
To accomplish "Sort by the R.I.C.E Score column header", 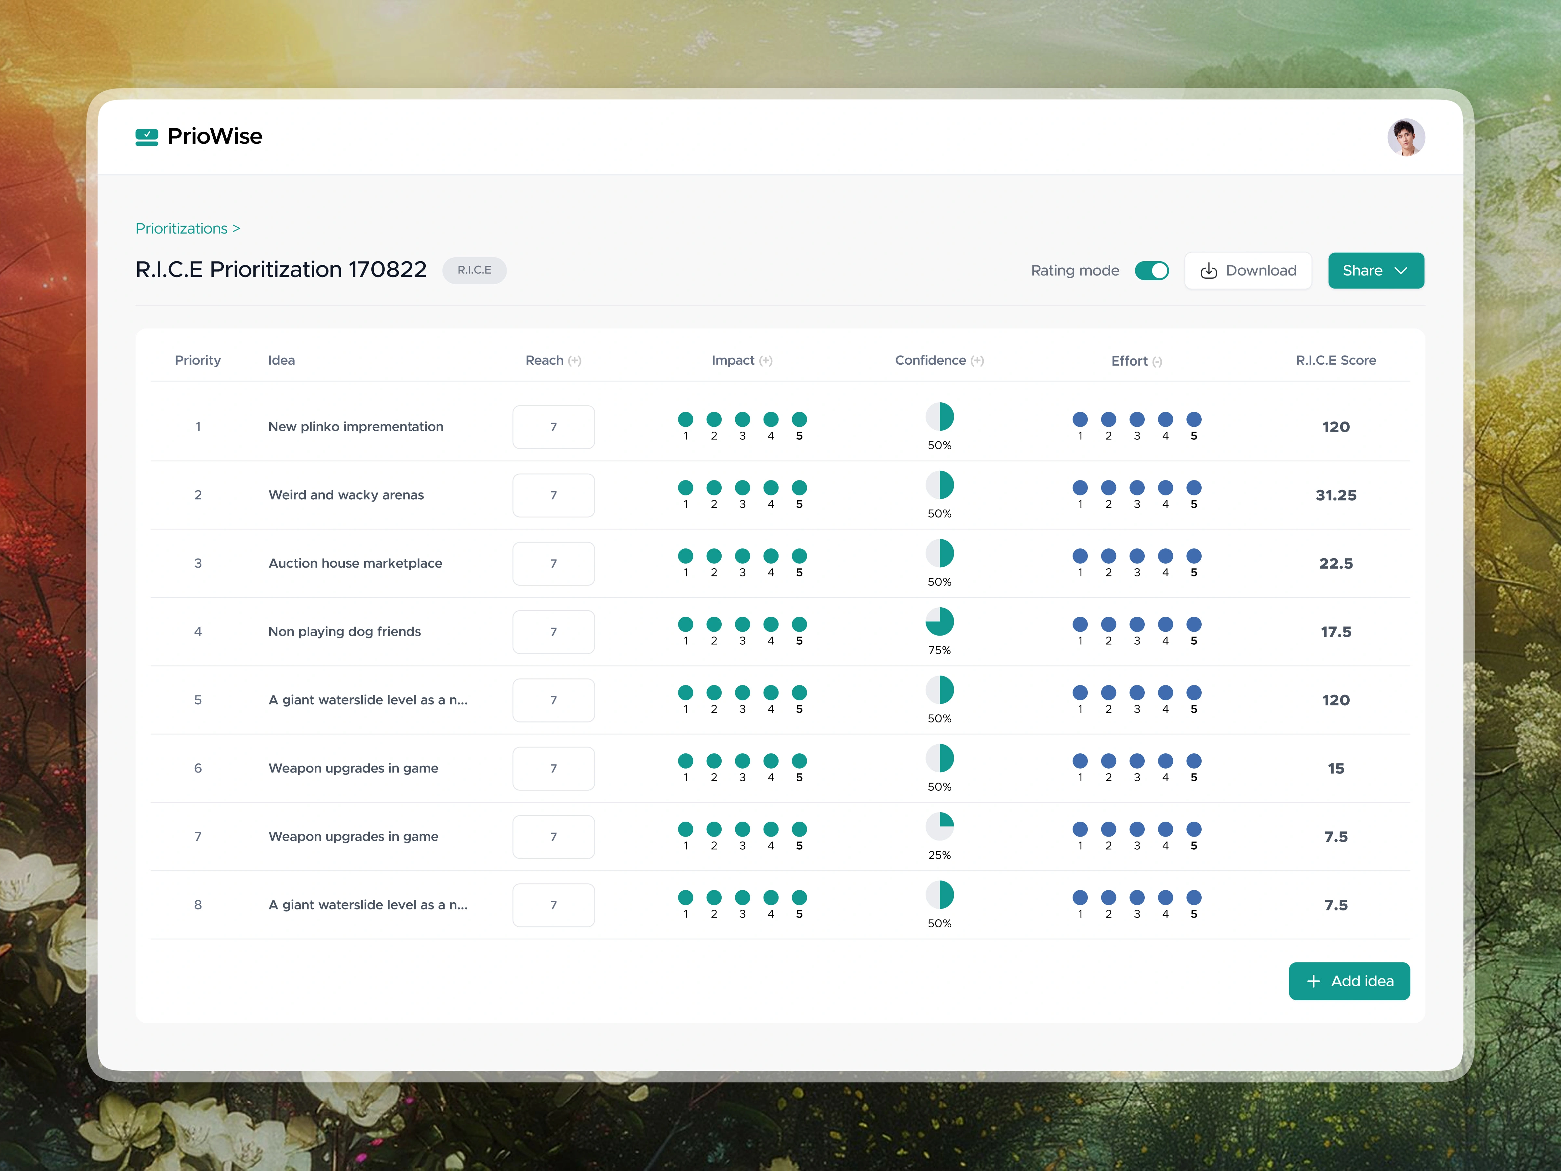I will 1335,361.
